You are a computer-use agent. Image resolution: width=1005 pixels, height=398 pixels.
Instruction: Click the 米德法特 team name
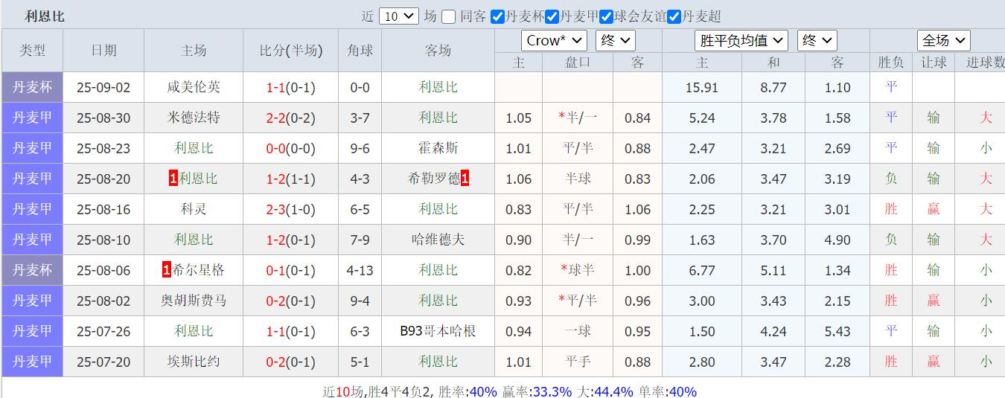194,118
